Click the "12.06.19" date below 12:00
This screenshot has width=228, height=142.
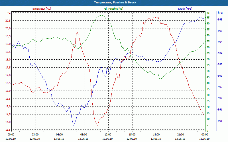click(x=107, y=139)
